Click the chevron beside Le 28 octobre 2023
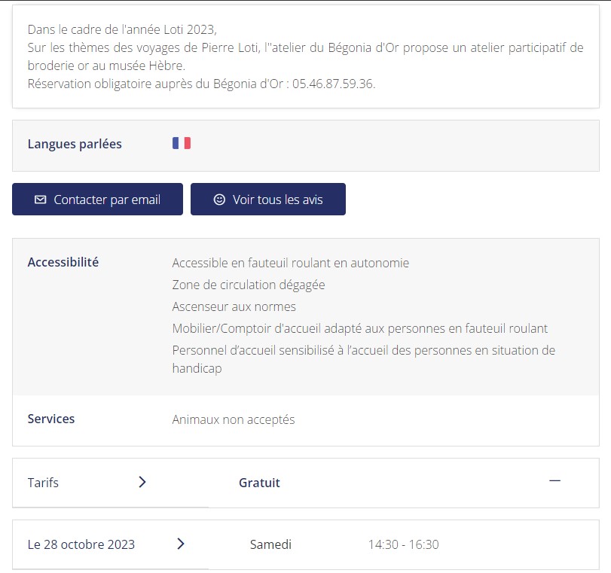 (x=181, y=544)
